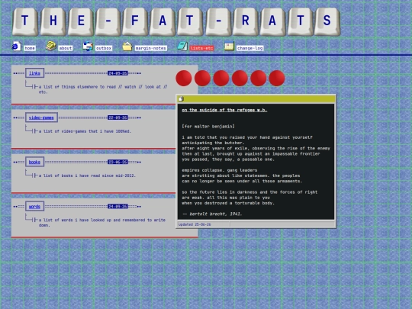Viewport: 412px width, 309px height.
Task: Open the home nav label
Action: click(30, 48)
